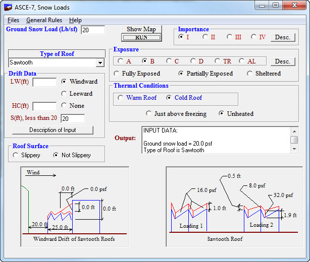Click the Show Map button

141,29
